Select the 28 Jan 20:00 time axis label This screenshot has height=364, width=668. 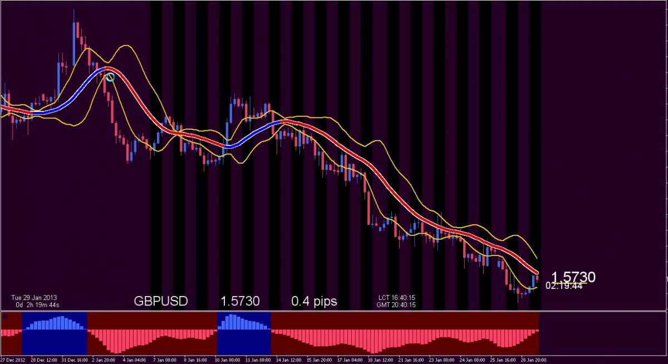point(534,360)
